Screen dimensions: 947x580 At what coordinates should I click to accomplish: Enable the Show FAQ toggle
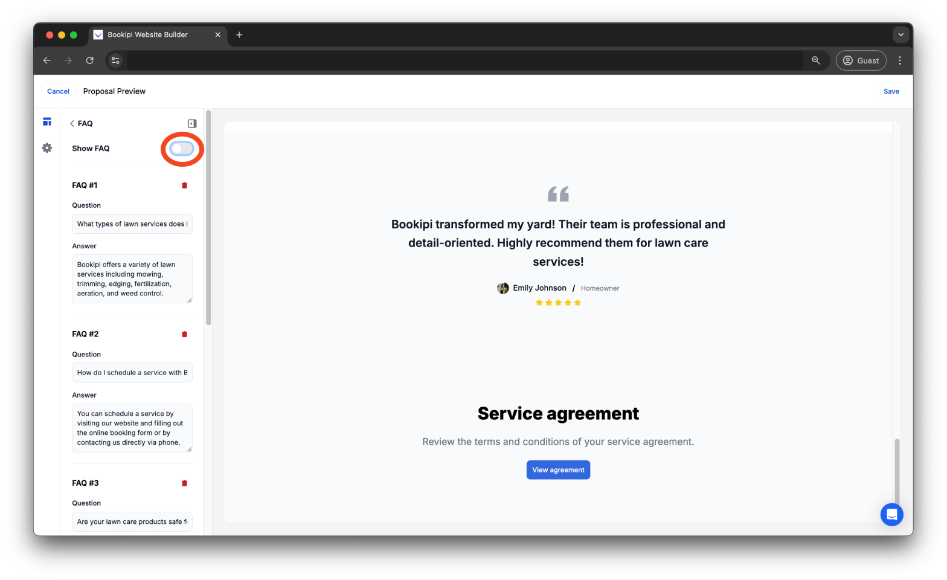[181, 148]
